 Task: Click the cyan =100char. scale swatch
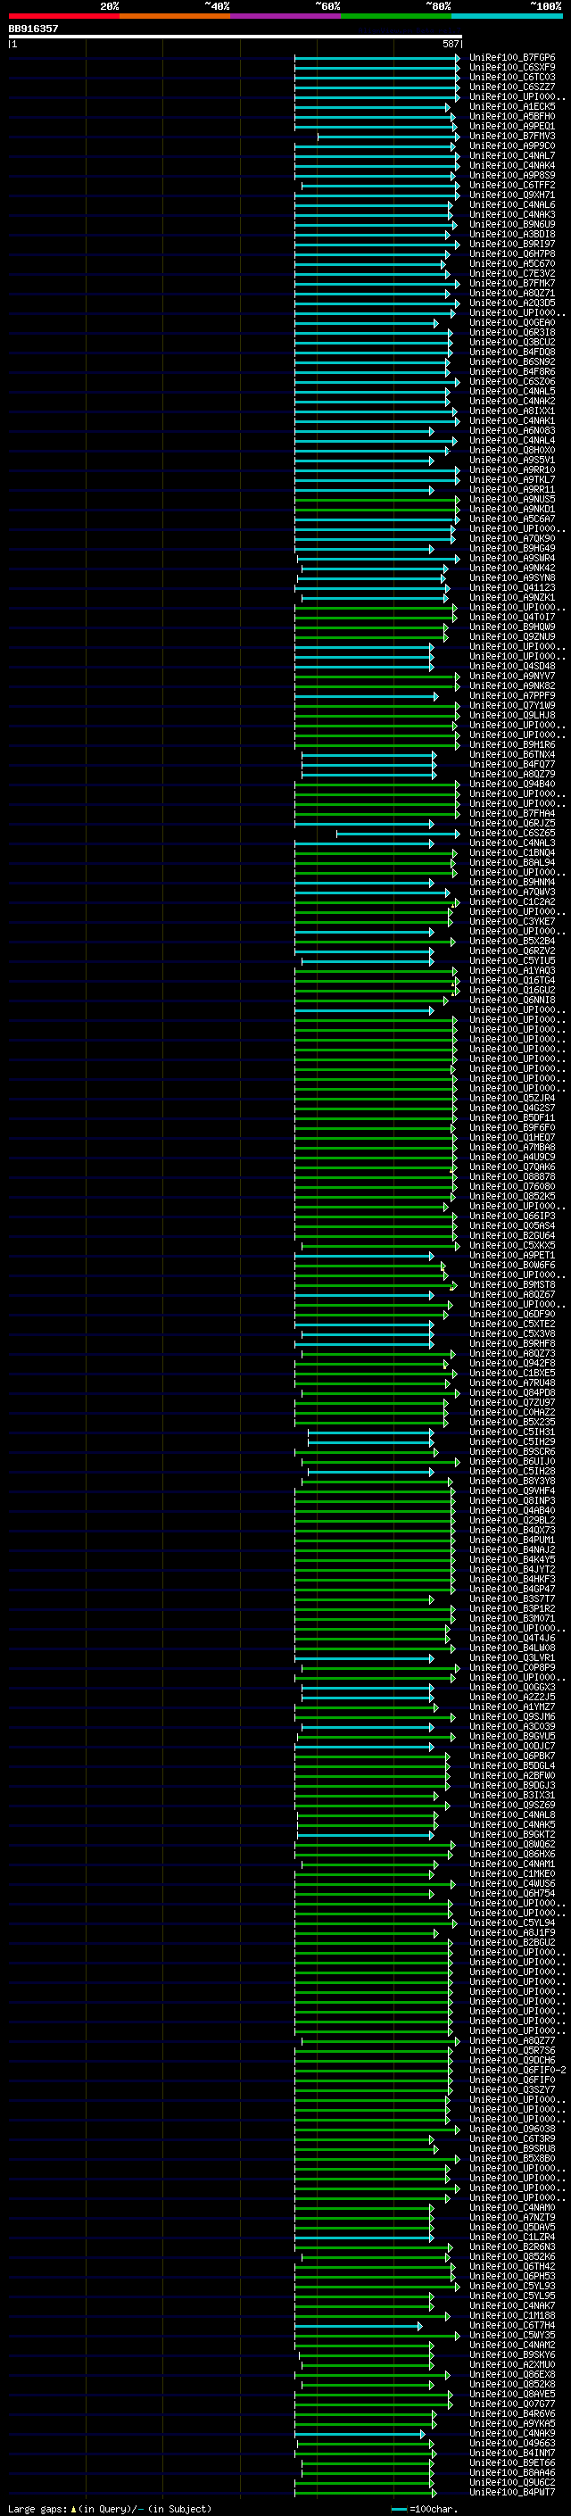[x=399, y=2509]
